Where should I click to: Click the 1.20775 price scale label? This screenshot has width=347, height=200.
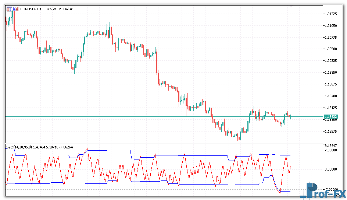pos(332,37)
